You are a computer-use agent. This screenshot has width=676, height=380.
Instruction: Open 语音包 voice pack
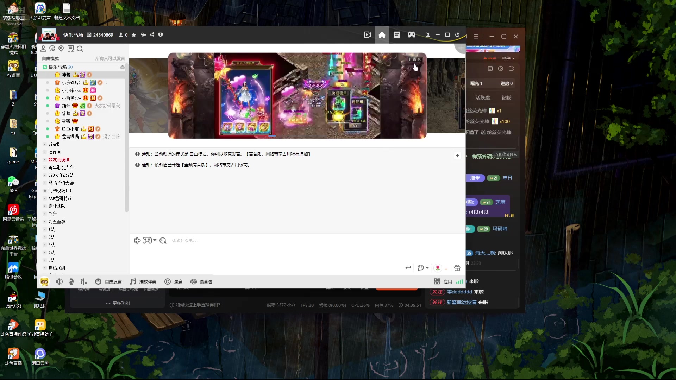(201, 282)
